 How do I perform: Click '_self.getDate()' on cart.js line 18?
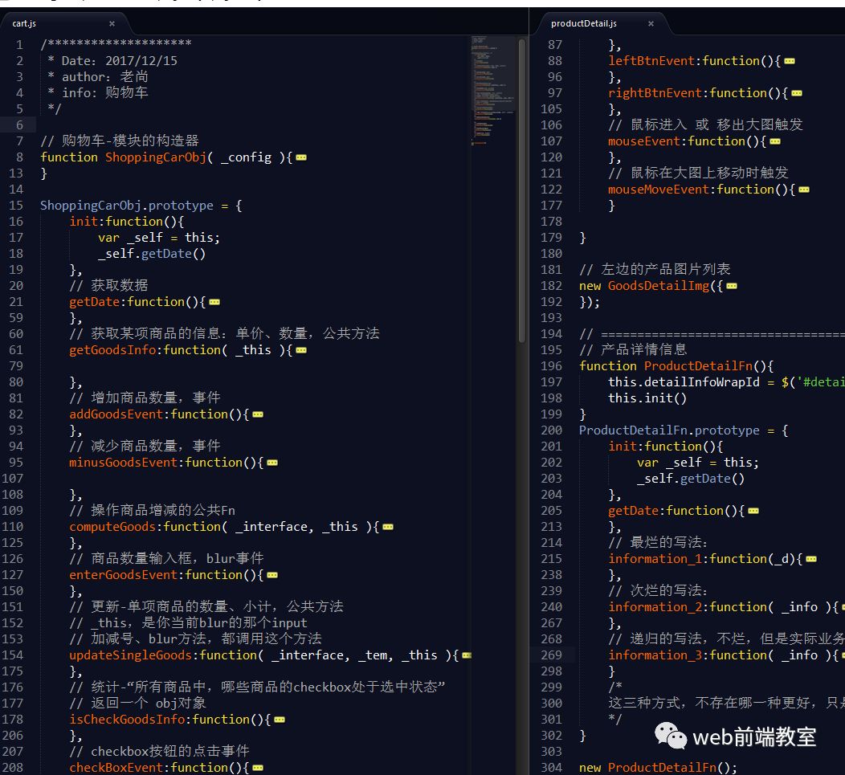pyautogui.click(x=152, y=254)
